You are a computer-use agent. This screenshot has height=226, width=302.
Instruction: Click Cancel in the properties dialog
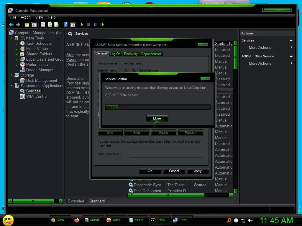[174, 171]
